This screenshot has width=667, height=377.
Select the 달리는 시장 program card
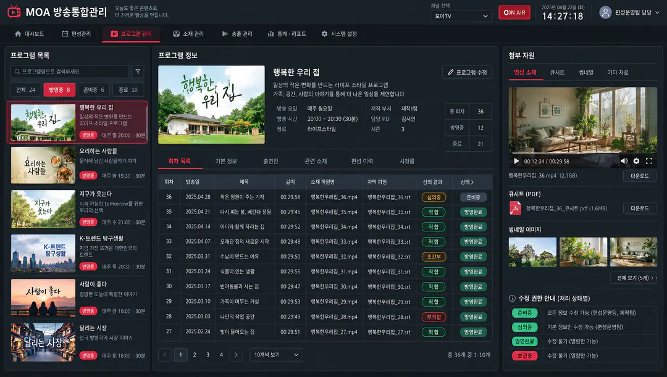[77, 342]
